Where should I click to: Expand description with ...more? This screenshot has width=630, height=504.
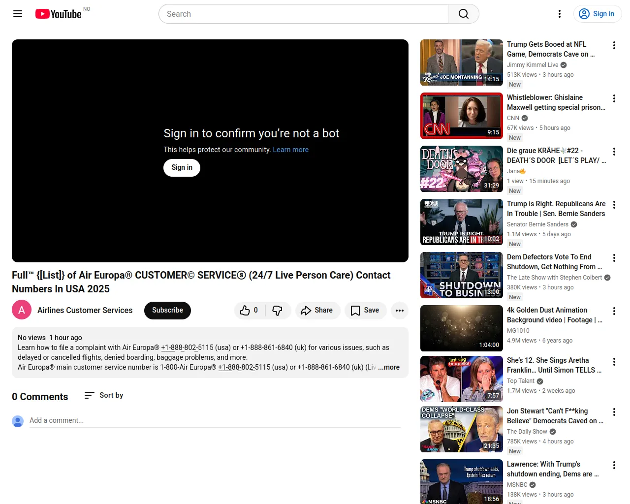(x=389, y=367)
